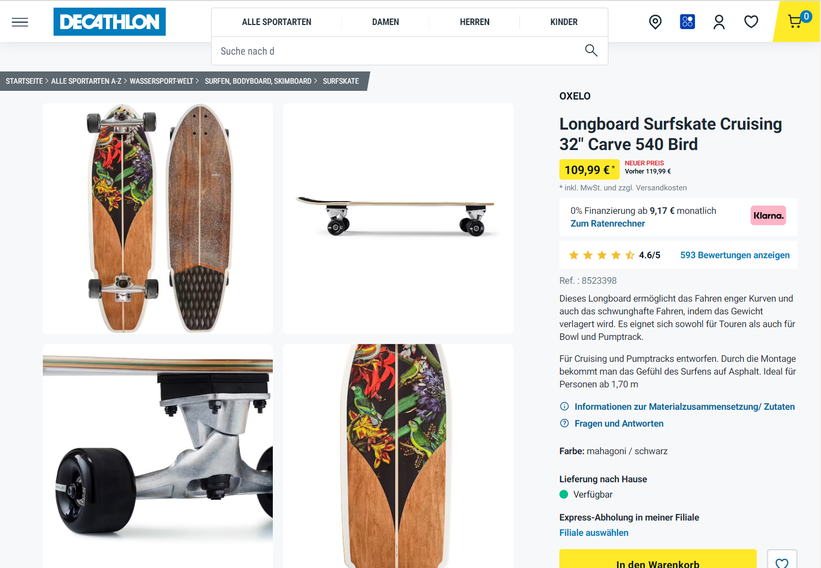Show the 593 Bewertungen reviews
The image size is (821, 568).
[x=734, y=255]
